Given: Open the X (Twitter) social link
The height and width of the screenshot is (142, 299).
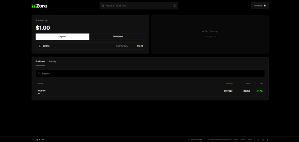Looking at the screenshot, I should (258, 140).
